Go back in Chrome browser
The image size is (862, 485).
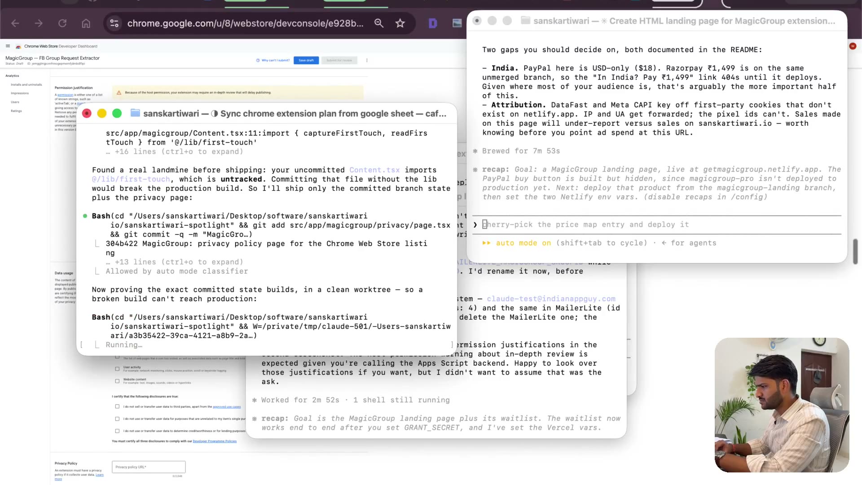point(15,23)
